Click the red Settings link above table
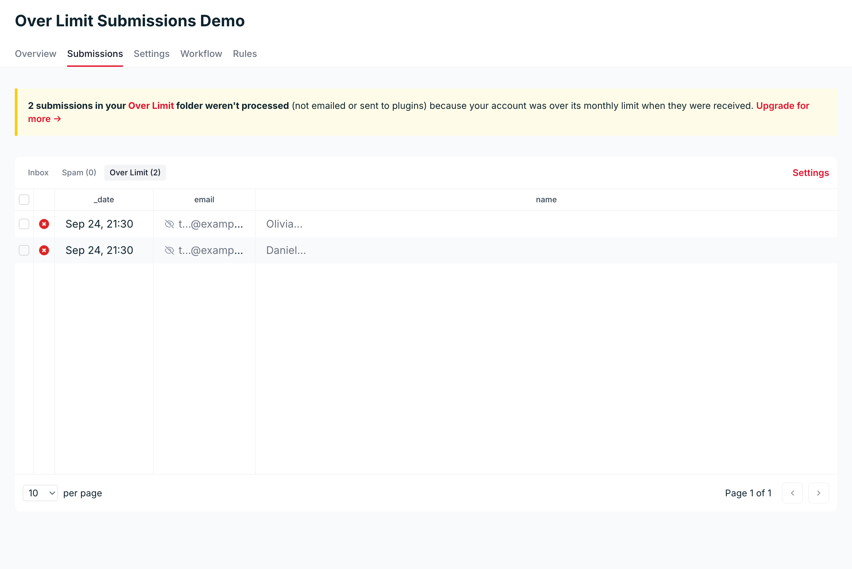 [x=811, y=173]
